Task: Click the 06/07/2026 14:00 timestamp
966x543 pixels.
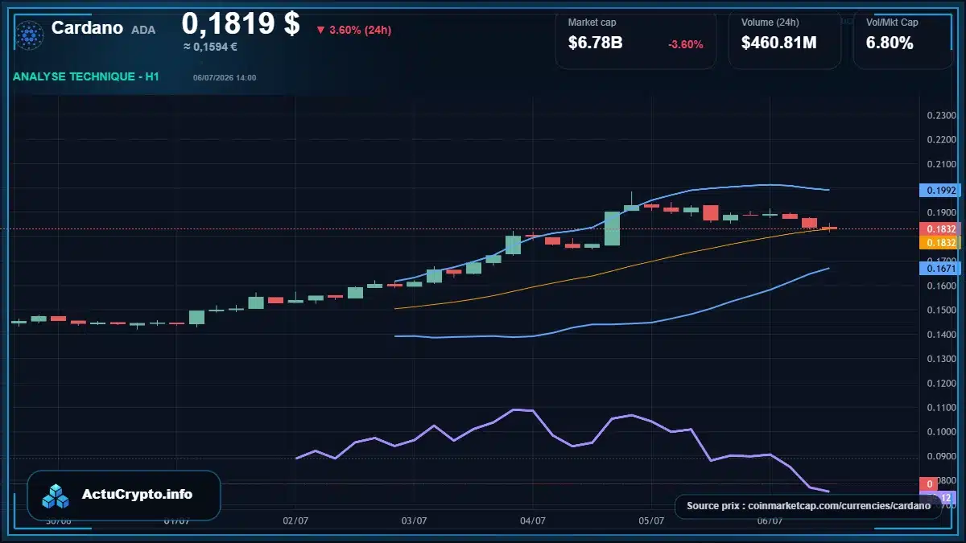Action: (x=225, y=77)
